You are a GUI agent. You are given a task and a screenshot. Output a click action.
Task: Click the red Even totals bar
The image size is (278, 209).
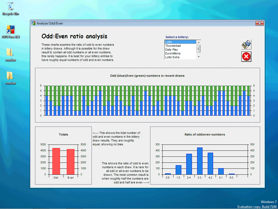(x=71, y=162)
